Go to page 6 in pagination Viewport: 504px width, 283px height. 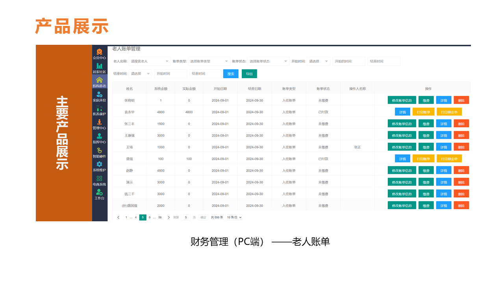pyautogui.click(x=150, y=217)
